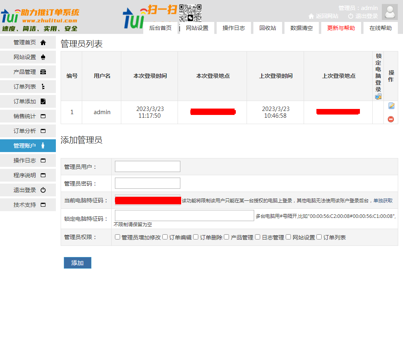Focus the 锁定电脑特征码 text field

(184, 216)
